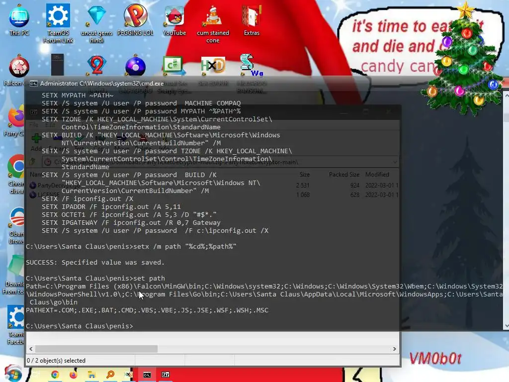
Task: Click the cmd vertical scrollbar down arrow
Action: (507, 326)
